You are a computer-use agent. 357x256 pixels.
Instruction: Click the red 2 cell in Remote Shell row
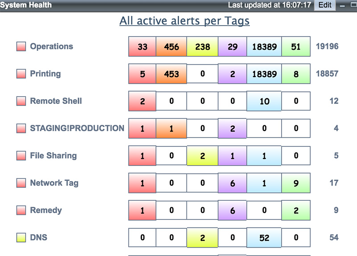click(142, 101)
